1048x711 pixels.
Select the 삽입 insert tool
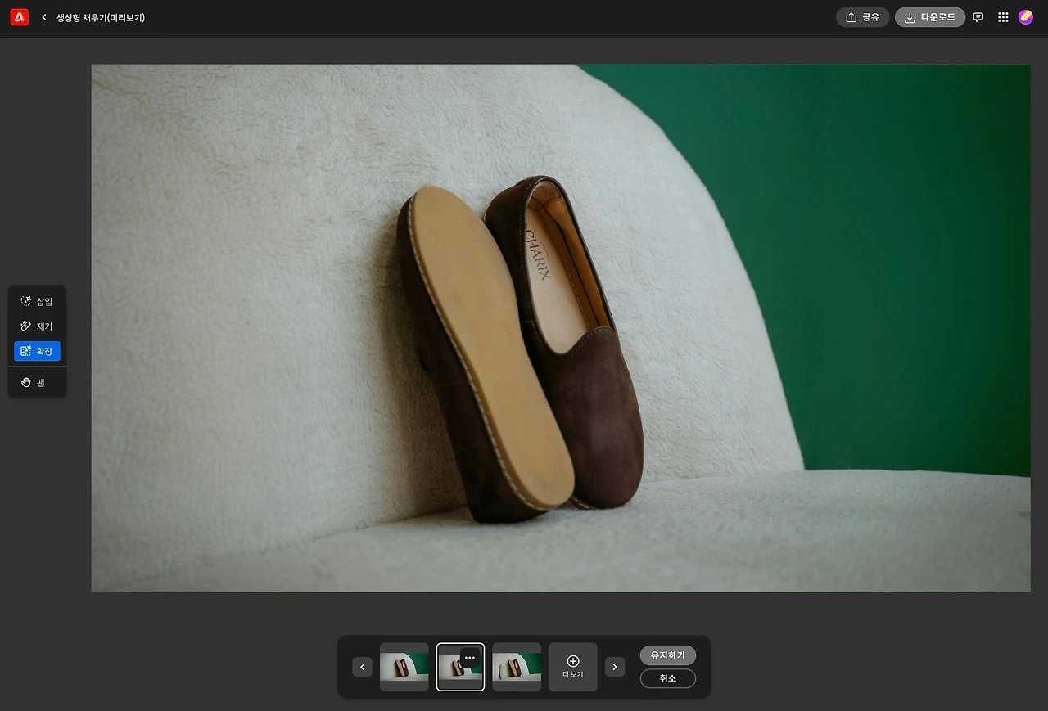click(37, 301)
